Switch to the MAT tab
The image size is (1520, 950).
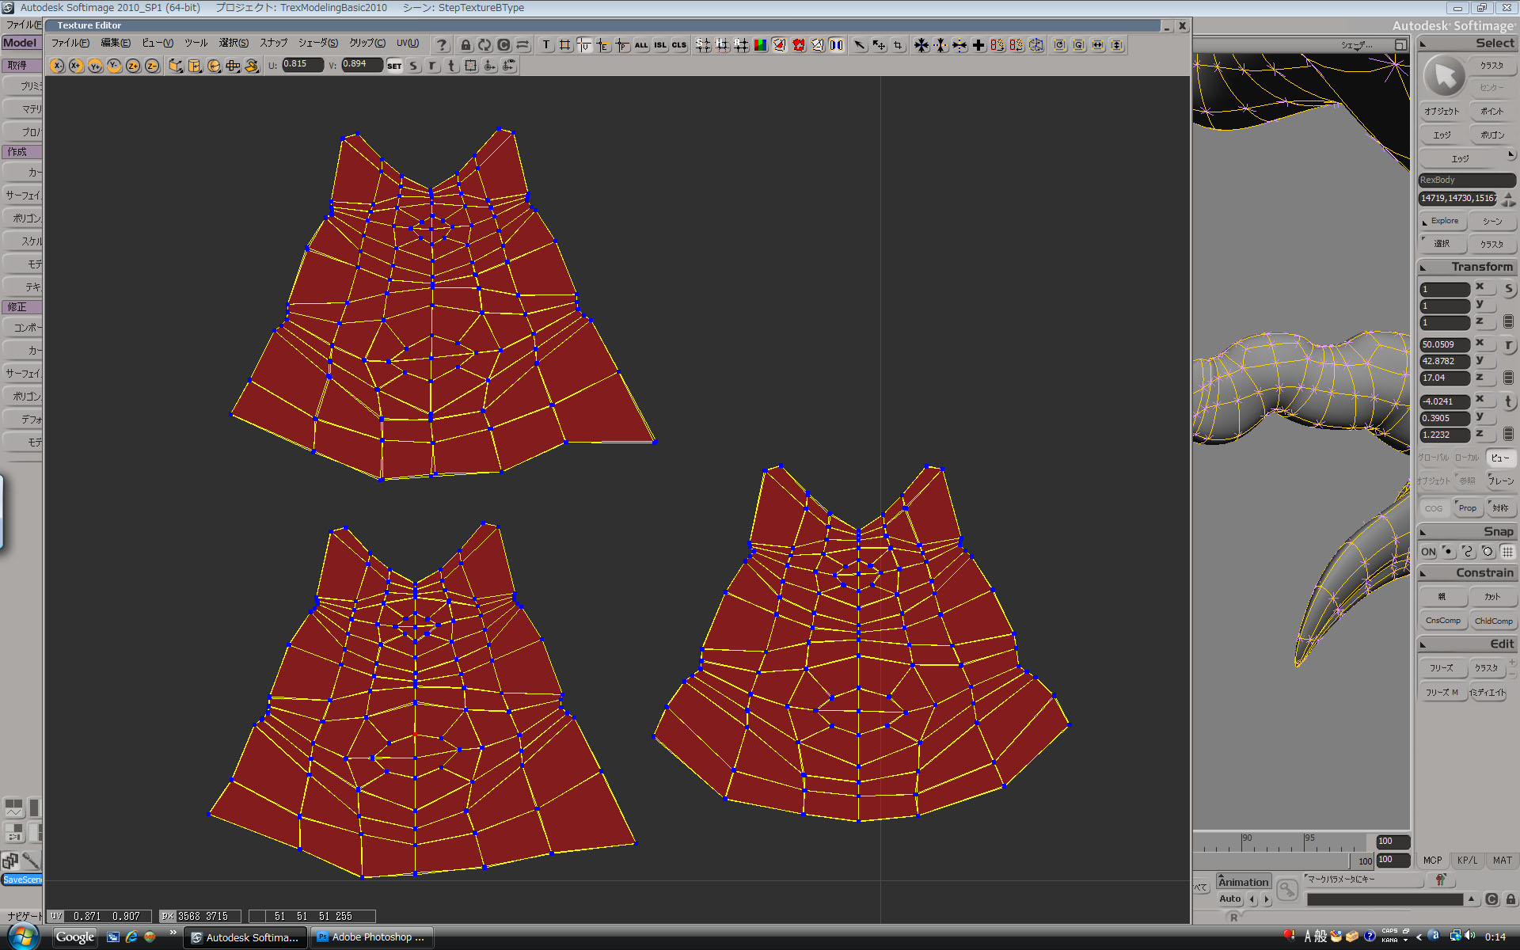[x=1502, y=860]
